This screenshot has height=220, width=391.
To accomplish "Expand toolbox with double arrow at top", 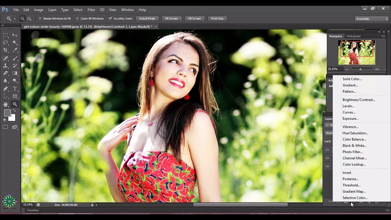I will coord(3,25).
